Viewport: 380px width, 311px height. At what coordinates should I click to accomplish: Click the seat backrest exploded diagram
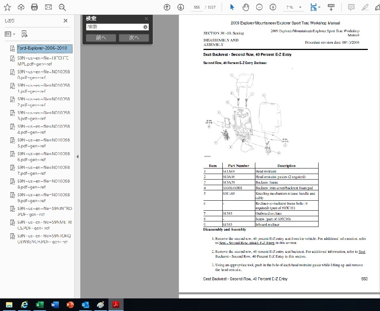247,114
